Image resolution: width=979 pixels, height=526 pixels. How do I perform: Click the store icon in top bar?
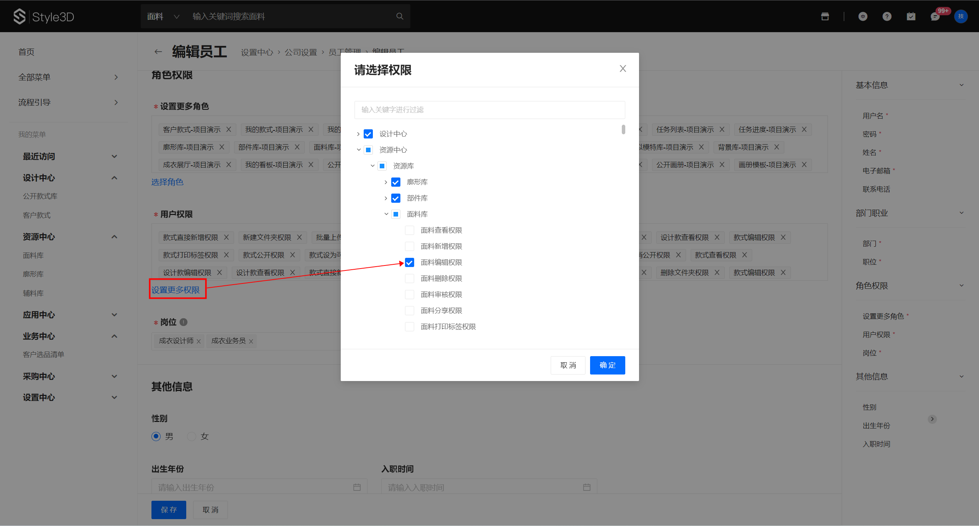pos(825,16)
